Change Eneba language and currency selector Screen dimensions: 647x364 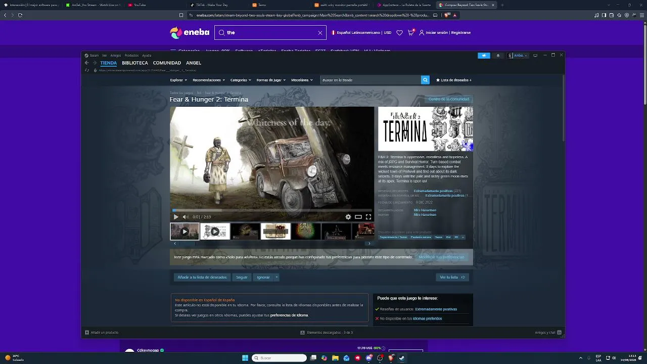[361, 32]
